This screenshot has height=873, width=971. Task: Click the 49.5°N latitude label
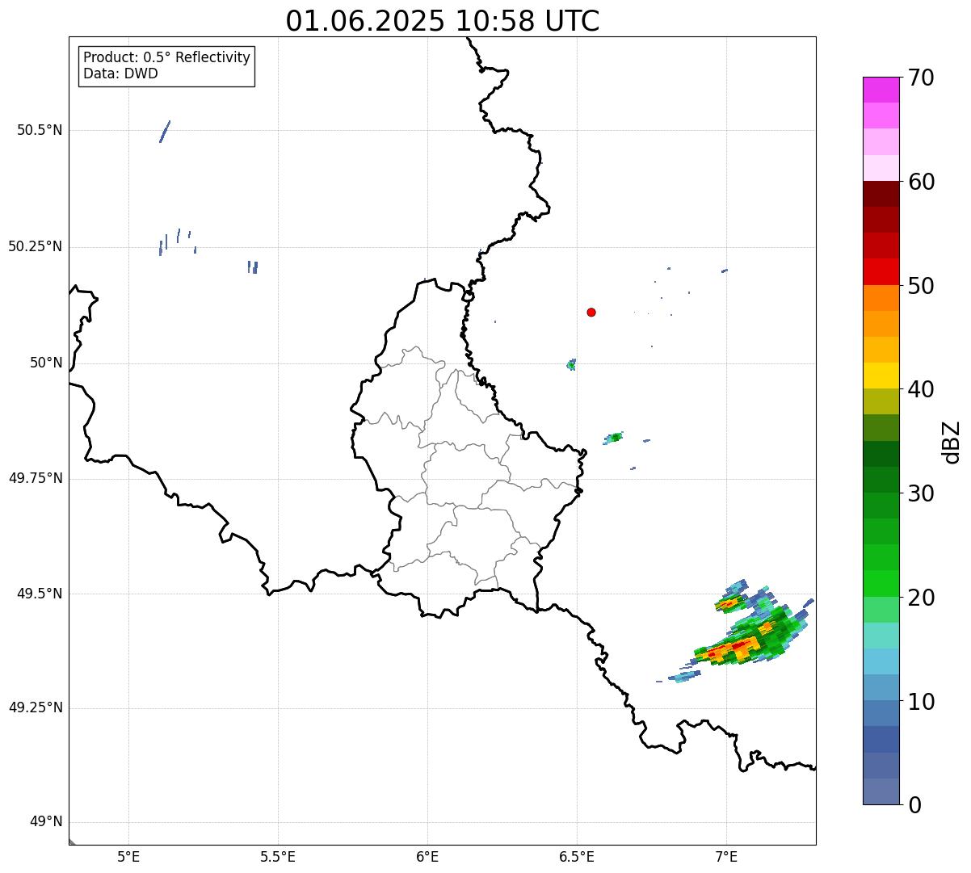tap(39, 594)
